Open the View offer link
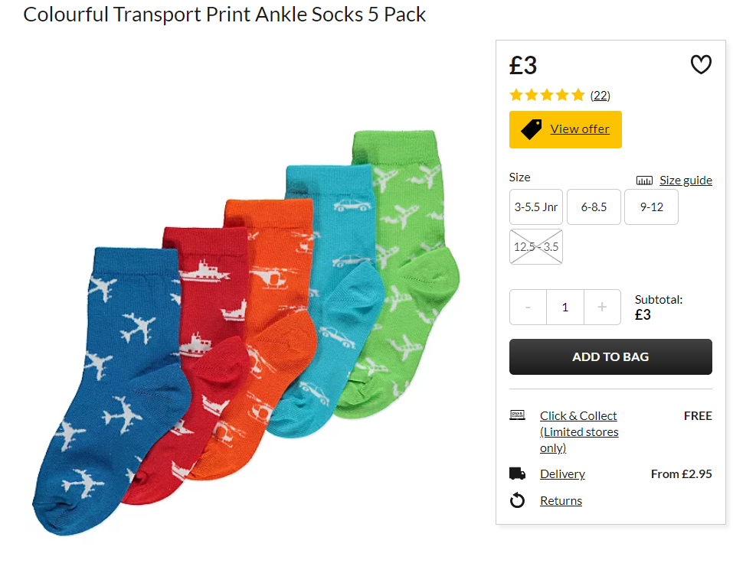The height and width of the screenshot is (576, 733). point(580,129)
